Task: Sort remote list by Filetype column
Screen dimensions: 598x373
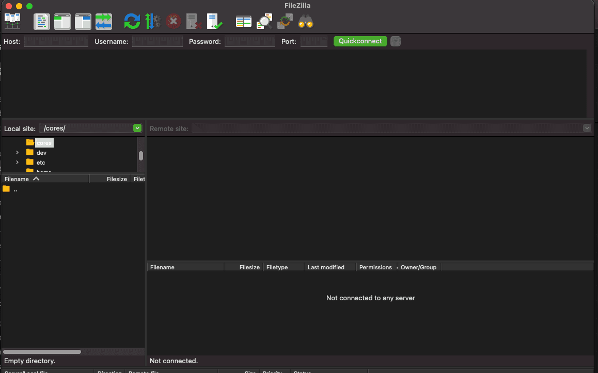Action: 284,267
